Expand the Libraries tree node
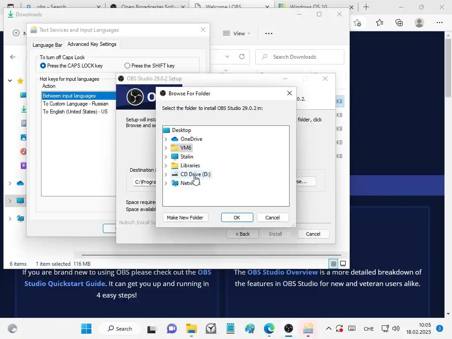 (x=166, y=166)
